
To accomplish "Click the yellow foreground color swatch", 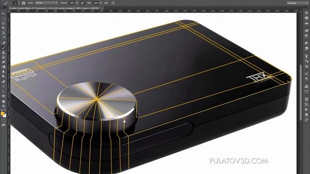I will coord(2,114).
